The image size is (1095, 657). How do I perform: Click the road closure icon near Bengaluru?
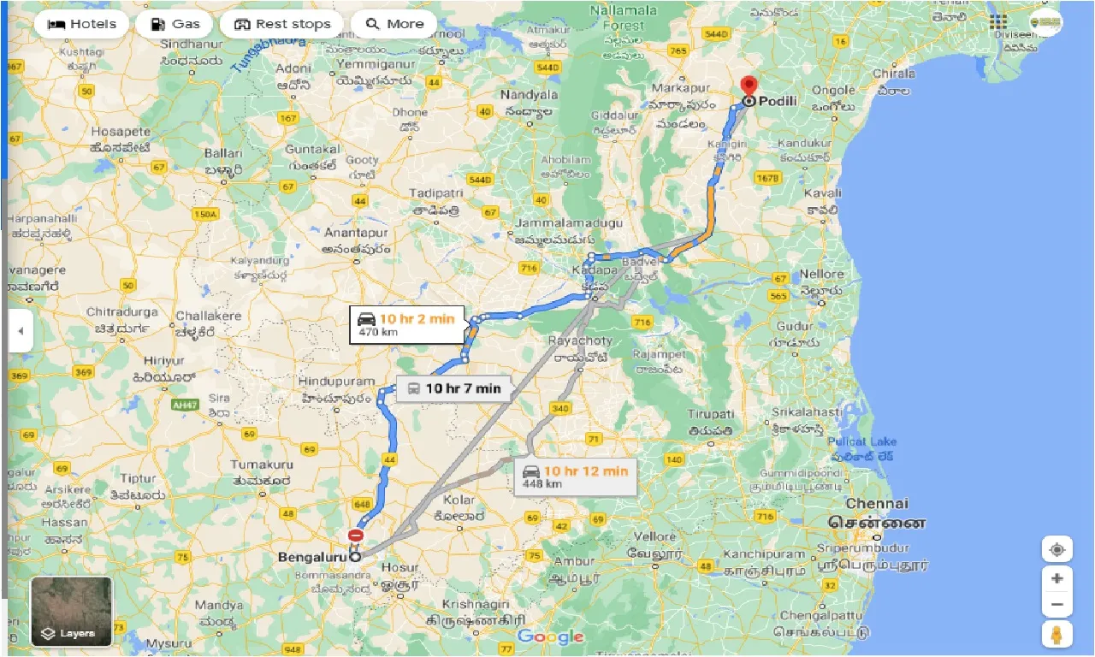pos(356,536)
